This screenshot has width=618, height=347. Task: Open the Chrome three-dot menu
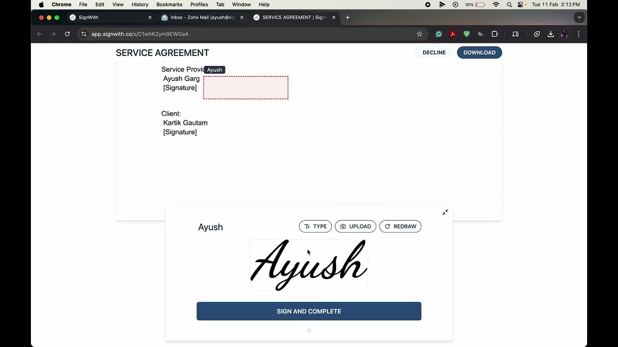click(578, 34)
